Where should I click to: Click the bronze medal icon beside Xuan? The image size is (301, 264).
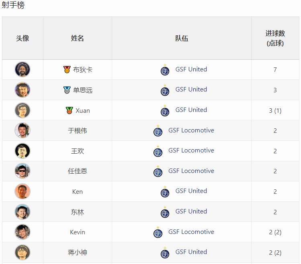tap(69, 110)
